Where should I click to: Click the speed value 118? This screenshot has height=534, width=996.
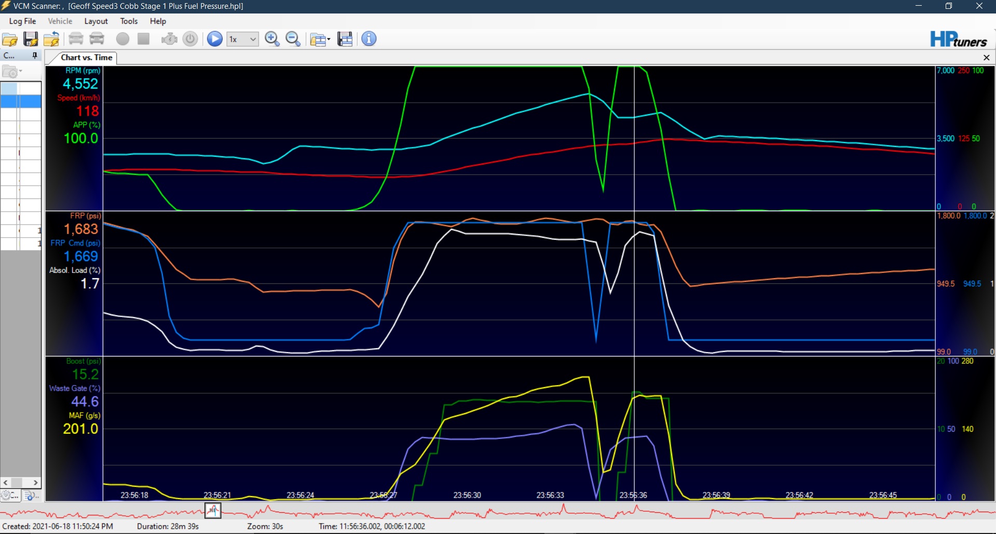(x=87, y=111)
